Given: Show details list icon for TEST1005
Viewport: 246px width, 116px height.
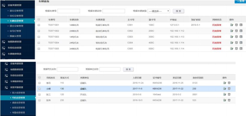Looking at the screenshot, I should point(241,48).
